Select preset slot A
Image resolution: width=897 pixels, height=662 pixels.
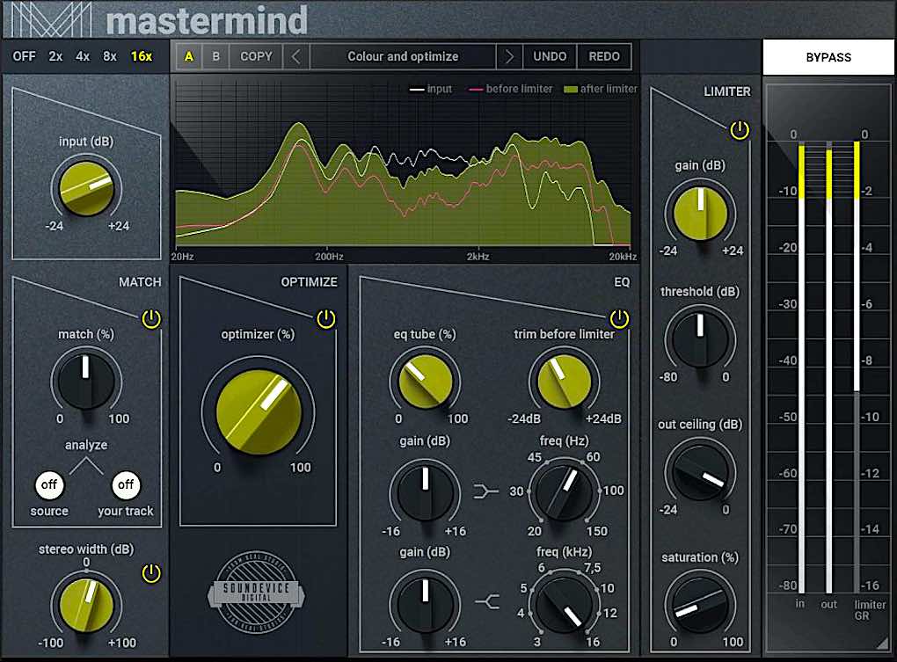click(x=187, y=55)
